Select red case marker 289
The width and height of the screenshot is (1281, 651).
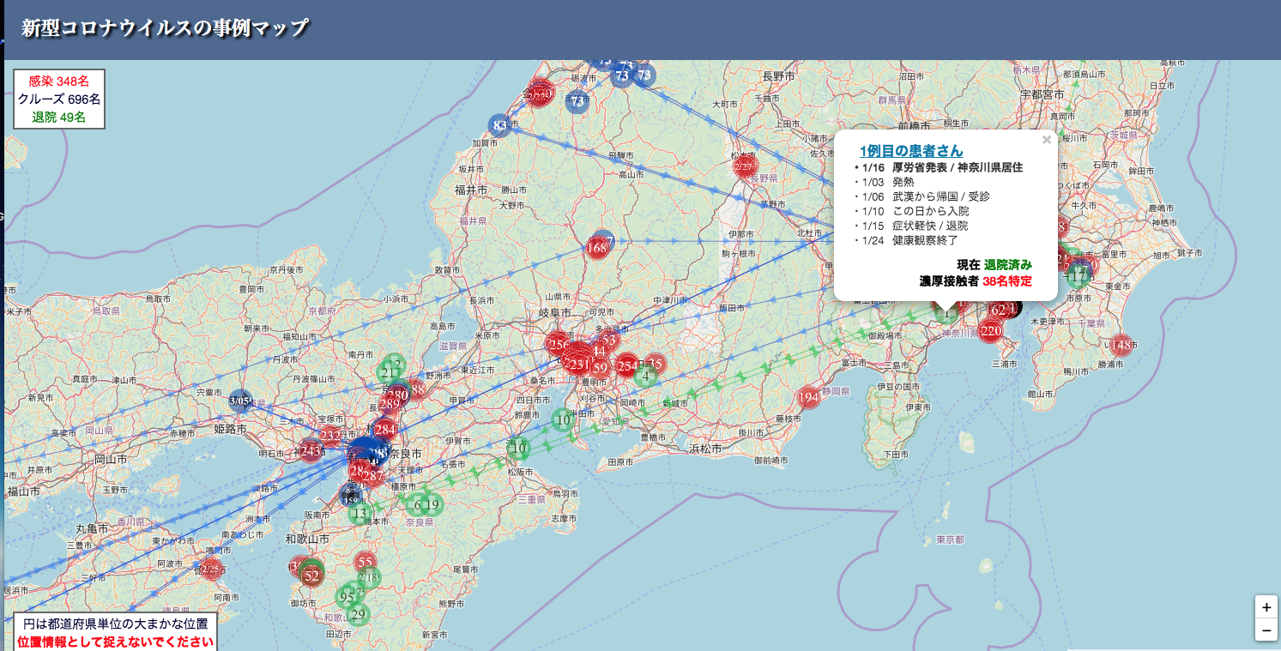[x=389, y=404]
